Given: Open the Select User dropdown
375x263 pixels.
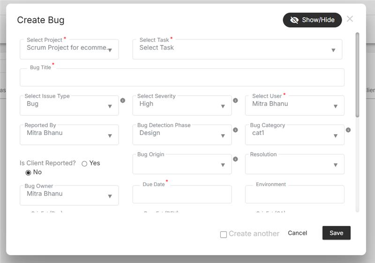Looking at the screenshot, I should click(294, 105).
